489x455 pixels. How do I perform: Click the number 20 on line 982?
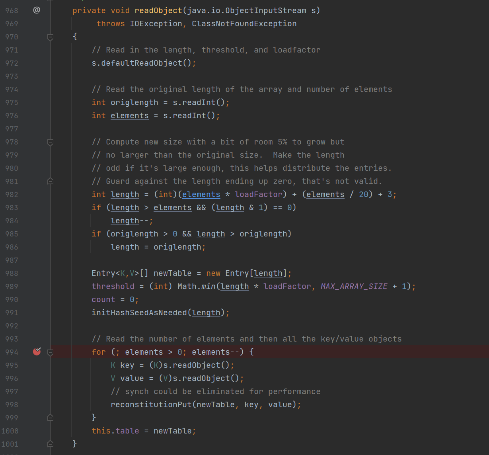pyautogui.click(x=364, y=194)
